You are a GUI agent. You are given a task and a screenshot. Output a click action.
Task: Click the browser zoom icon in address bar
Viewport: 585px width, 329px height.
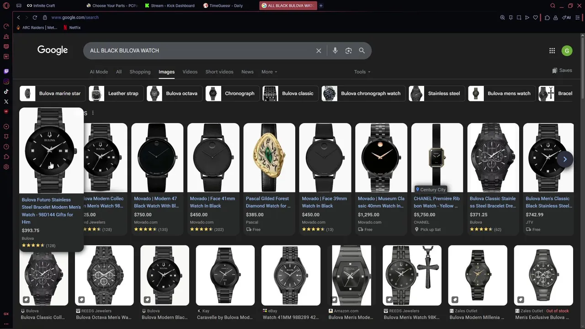coord(502,17)
